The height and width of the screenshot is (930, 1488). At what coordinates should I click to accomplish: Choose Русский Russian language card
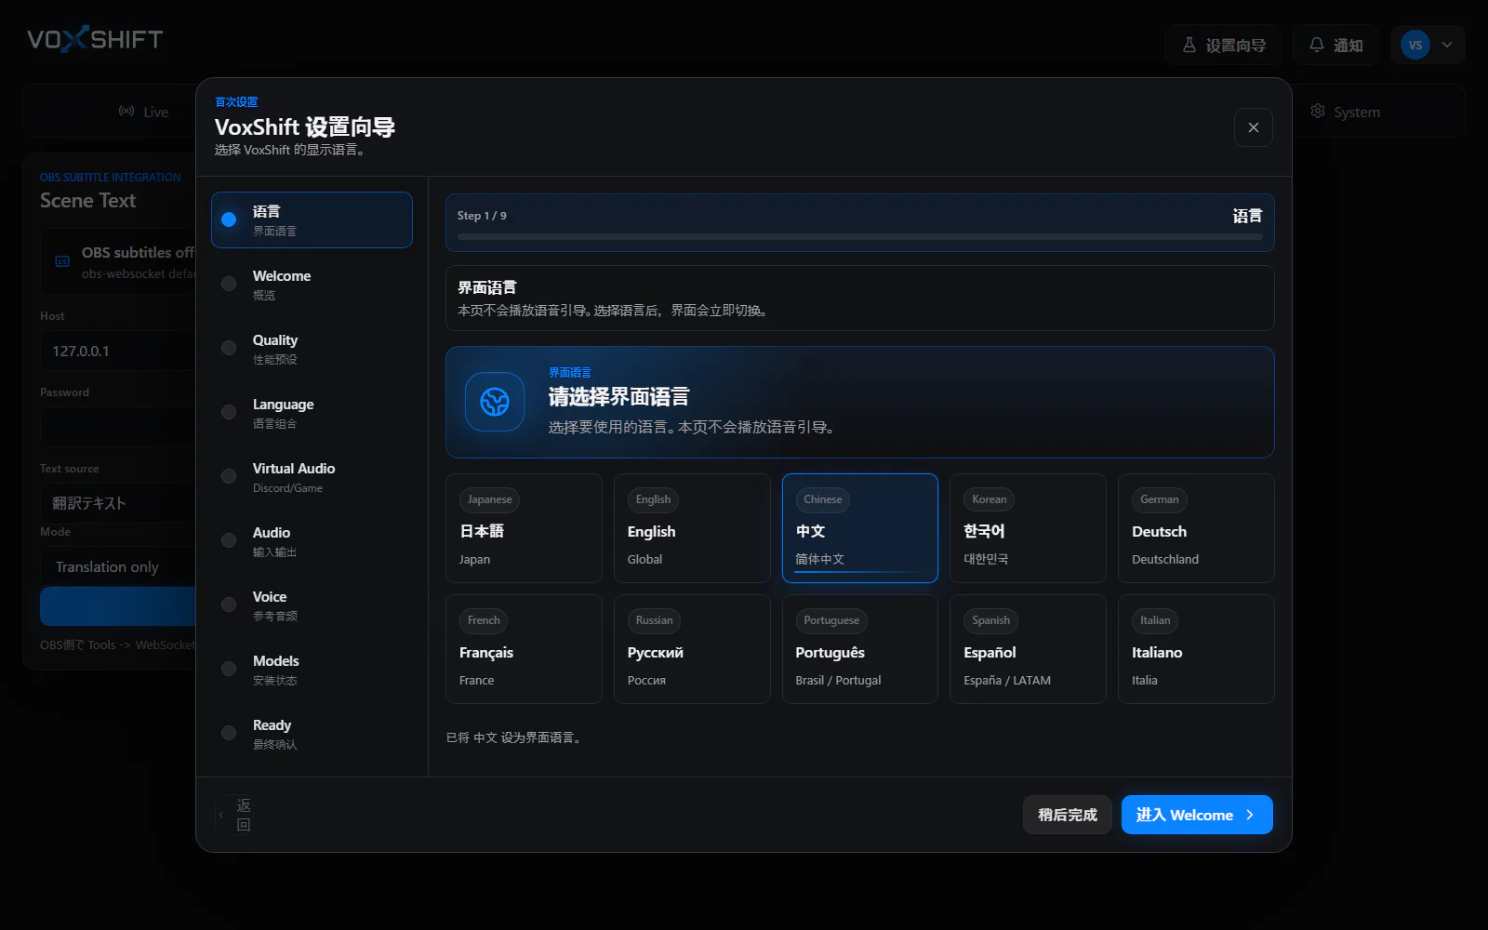click(692, 649)
